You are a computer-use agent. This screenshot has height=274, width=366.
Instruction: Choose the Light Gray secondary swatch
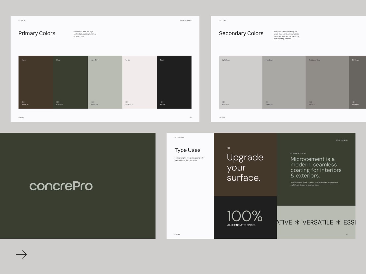[x=241, y=82]
